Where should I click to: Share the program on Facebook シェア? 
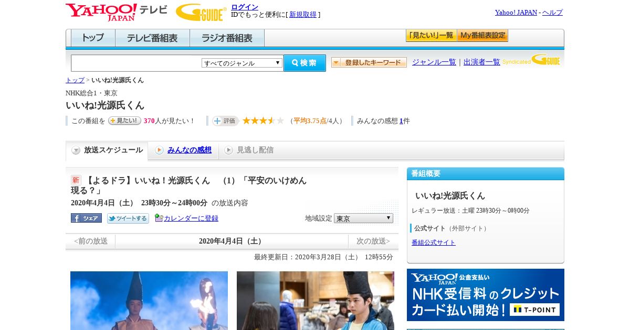click(86, 218)
